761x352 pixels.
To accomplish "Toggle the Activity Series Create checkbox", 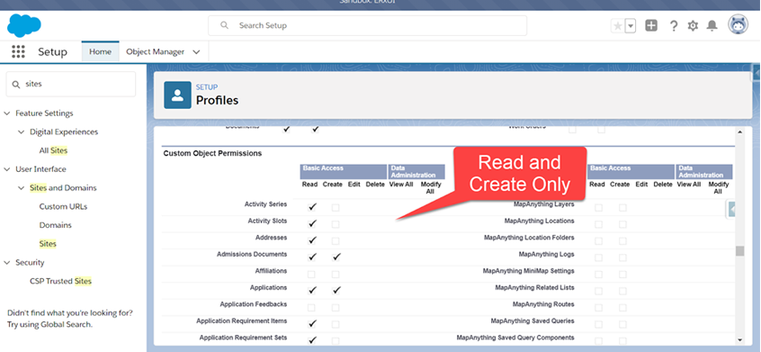I will [x=336, y=207].
